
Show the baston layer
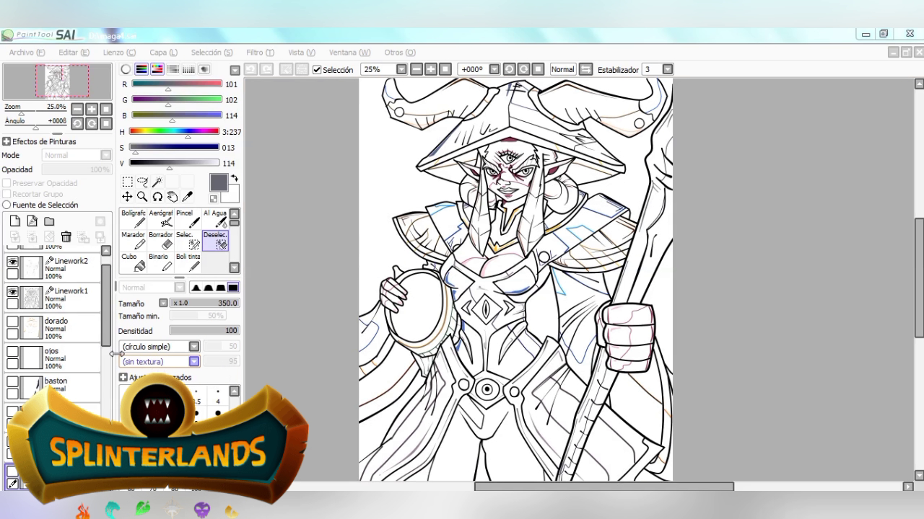tap(12, 381)
